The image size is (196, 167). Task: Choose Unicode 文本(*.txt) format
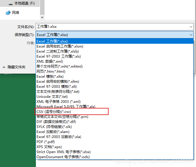point(114,97)
